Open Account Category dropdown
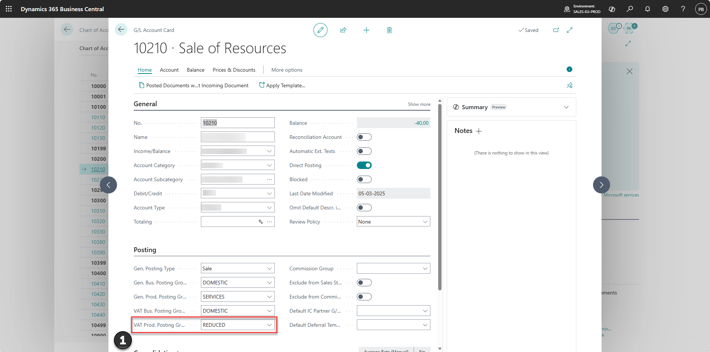710x352 pixels. (x=269, y=165)
